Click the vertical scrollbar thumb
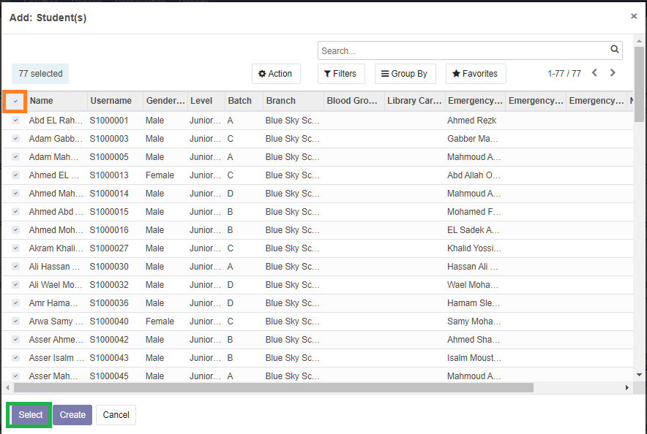Image resolution: width=647 pixels, height=434 pixels. point(639,83)
